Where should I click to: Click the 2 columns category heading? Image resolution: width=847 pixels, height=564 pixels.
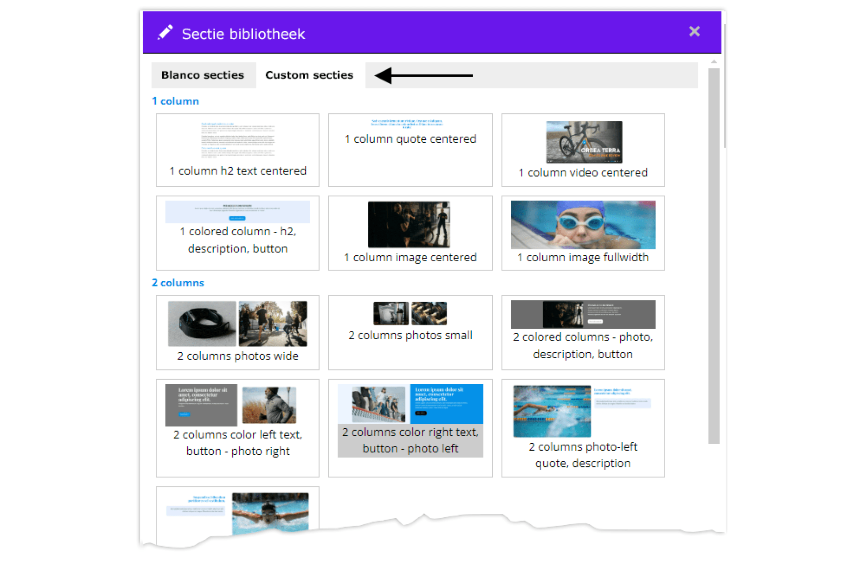pyautogui.click(x=178, y=282)
